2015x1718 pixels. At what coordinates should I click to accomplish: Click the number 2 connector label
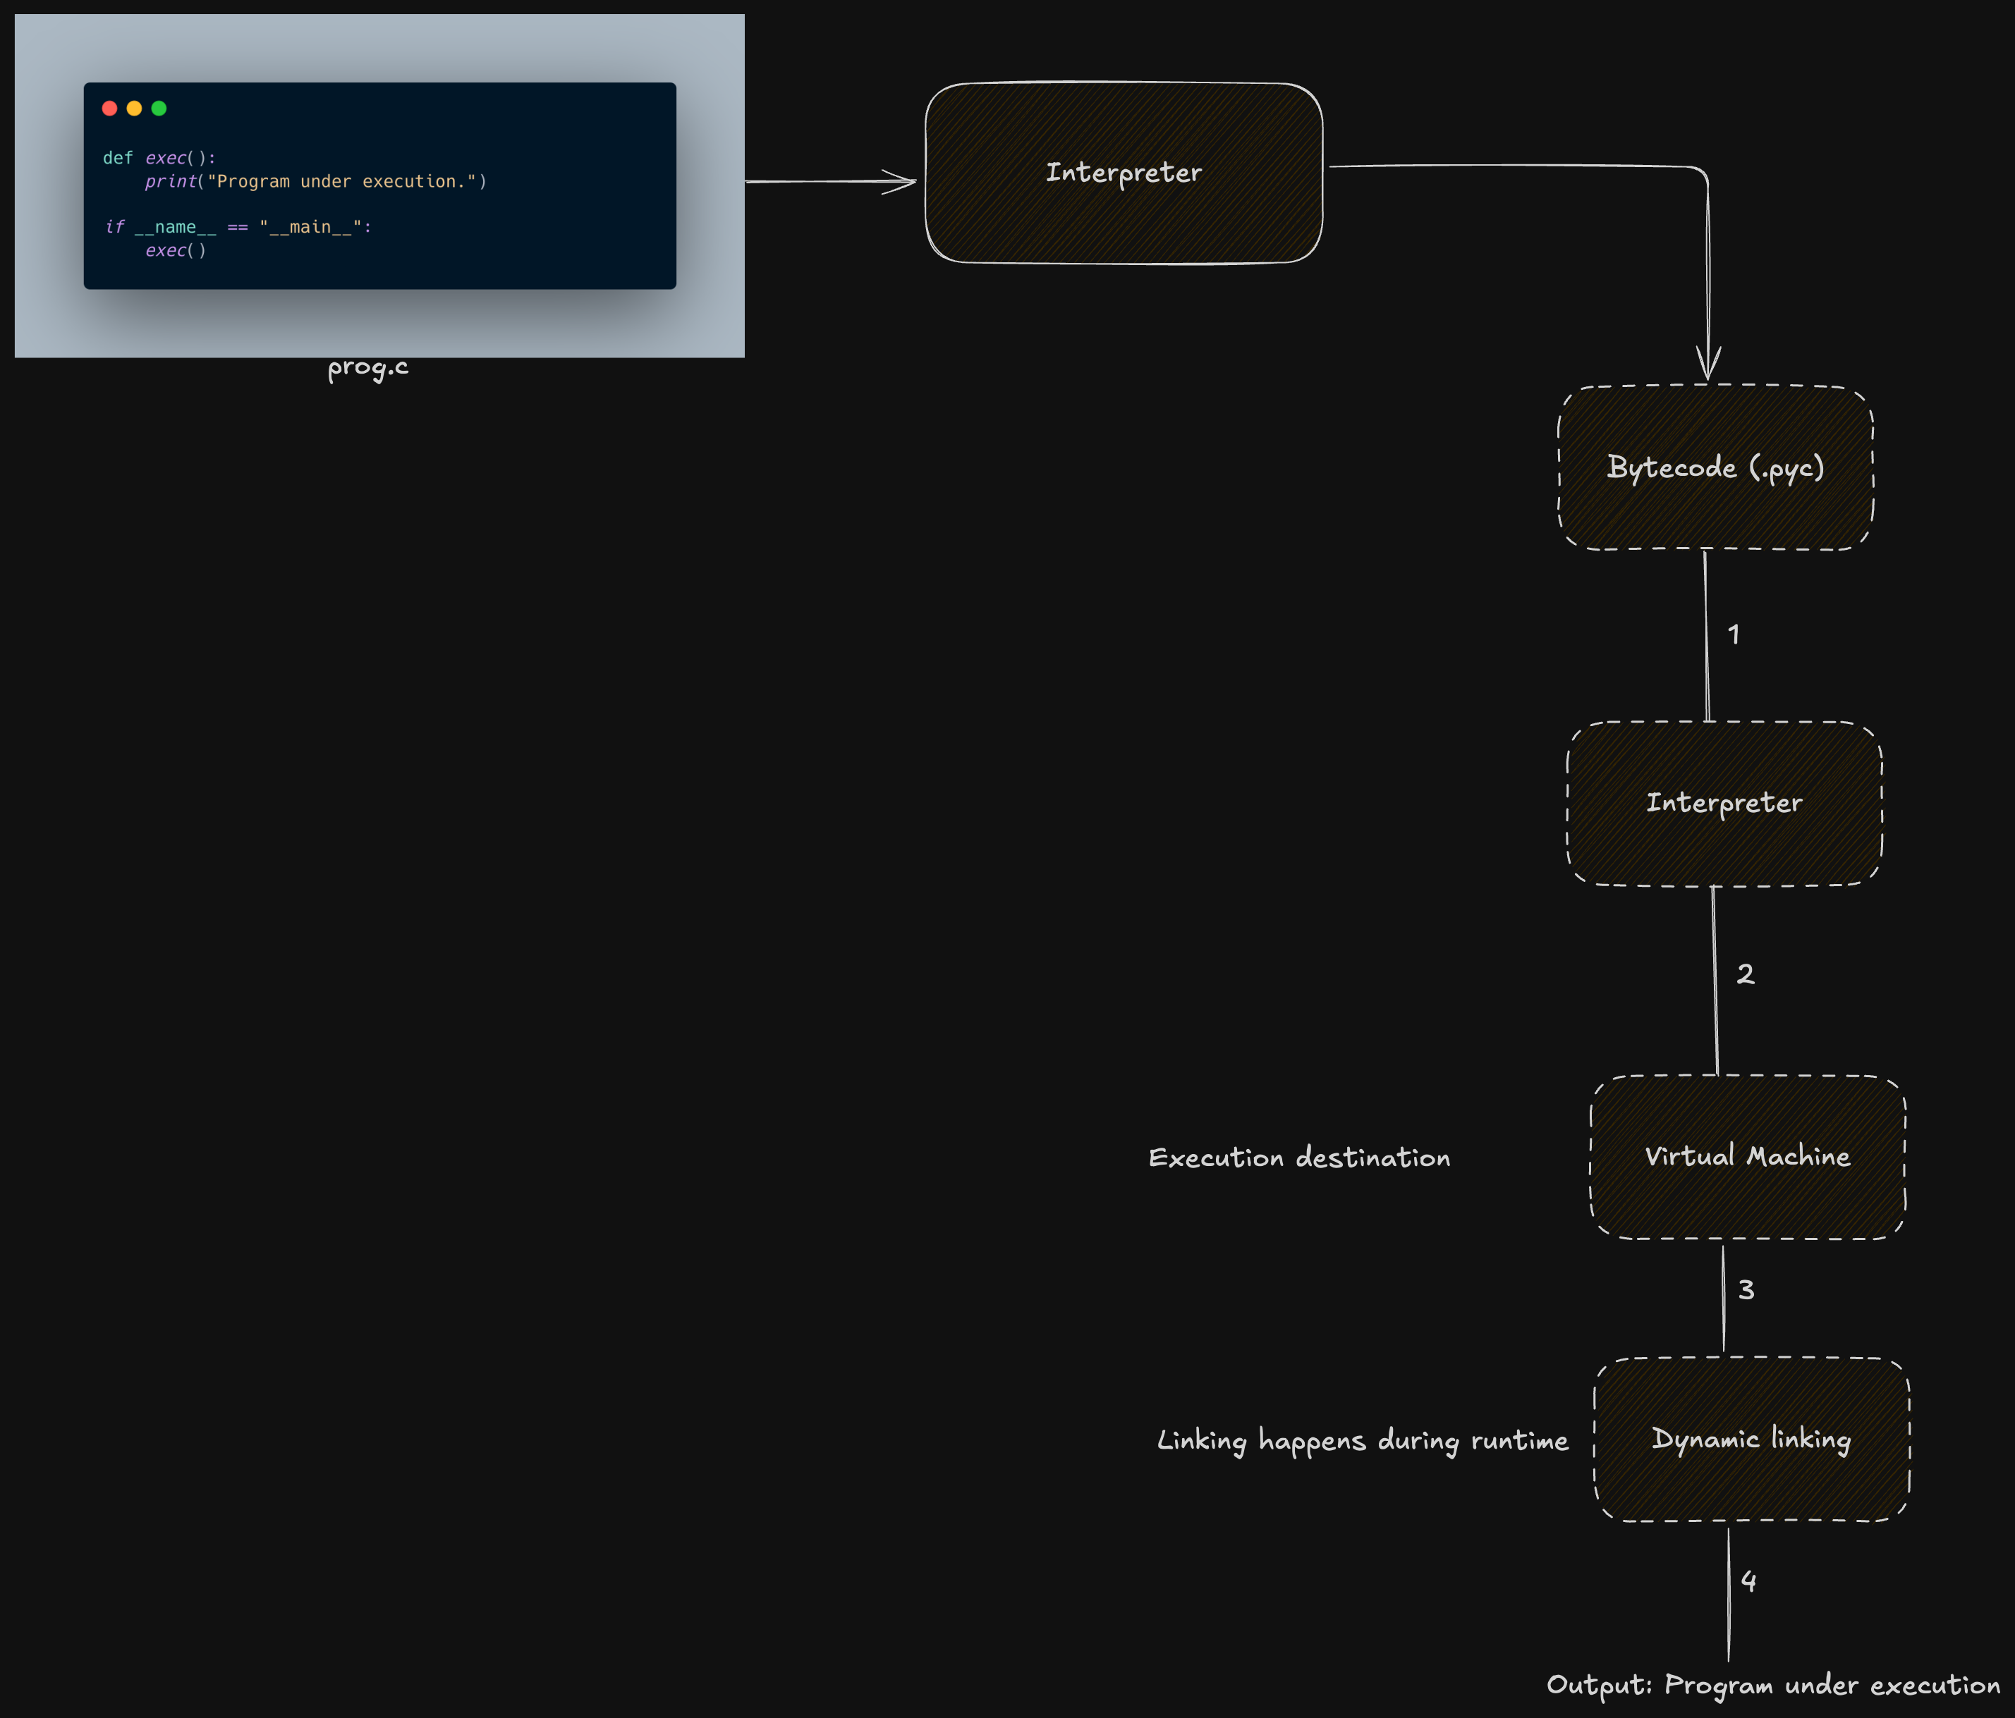[x=1746, y=974]
